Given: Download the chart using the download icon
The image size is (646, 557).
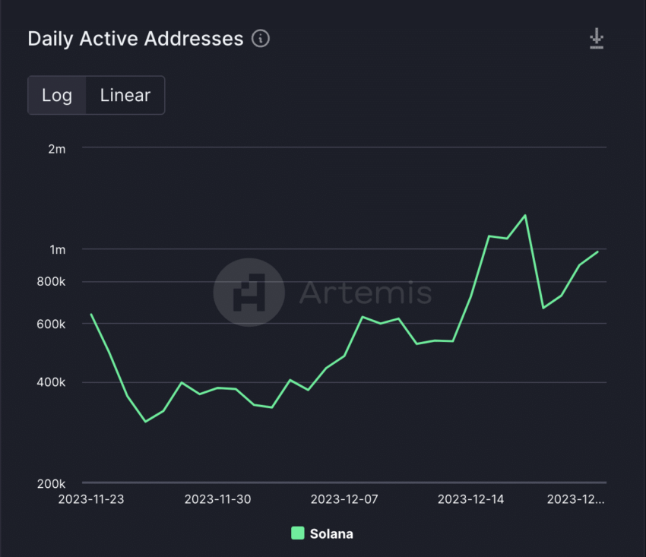Looking at the screenshot, I should 597,39.
